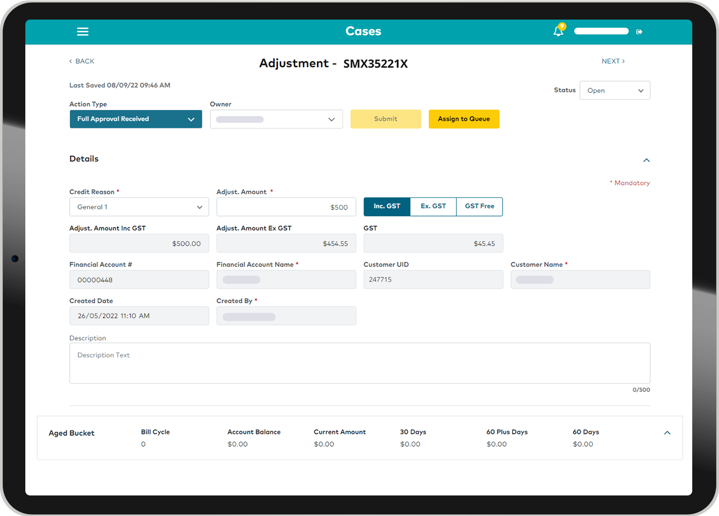
Task: Go to next case with NEXT link
Action: tap(613, 61)
